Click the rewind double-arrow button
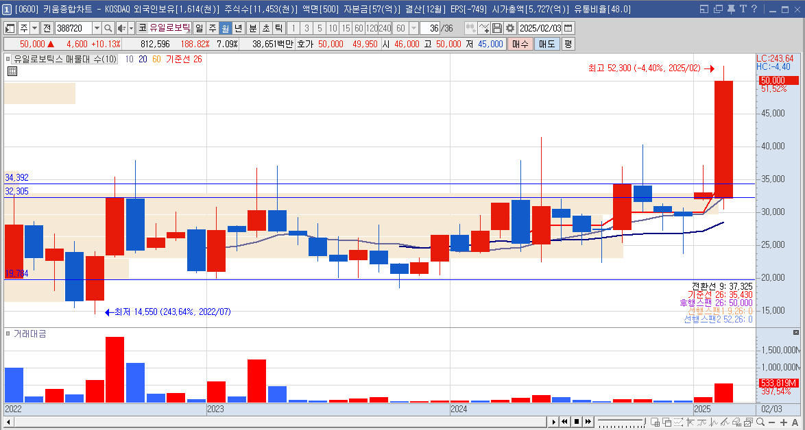This screenshot has height=430, width=805. [564, 422]
